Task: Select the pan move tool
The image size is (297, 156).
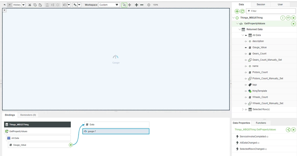Action: pos(129,5)
